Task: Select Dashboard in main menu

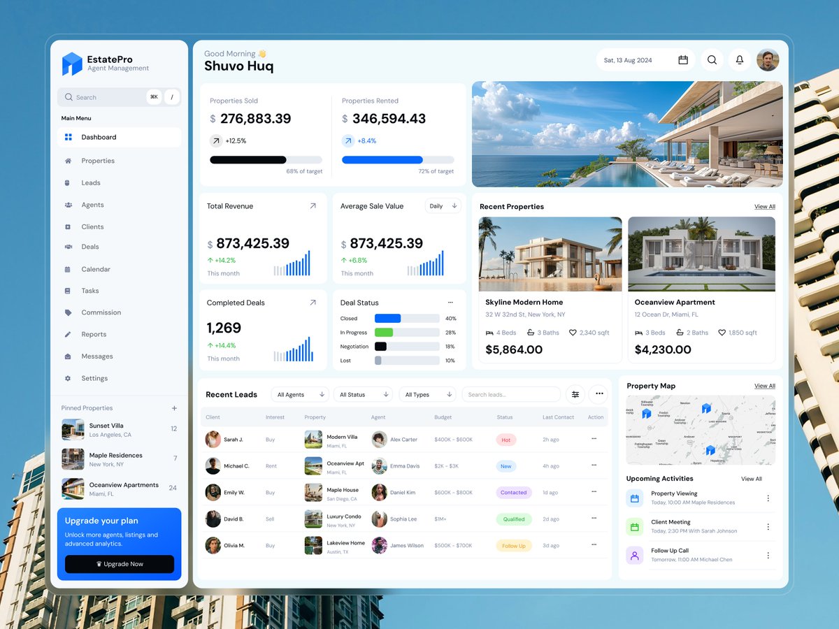Action: tap(119, 137)
